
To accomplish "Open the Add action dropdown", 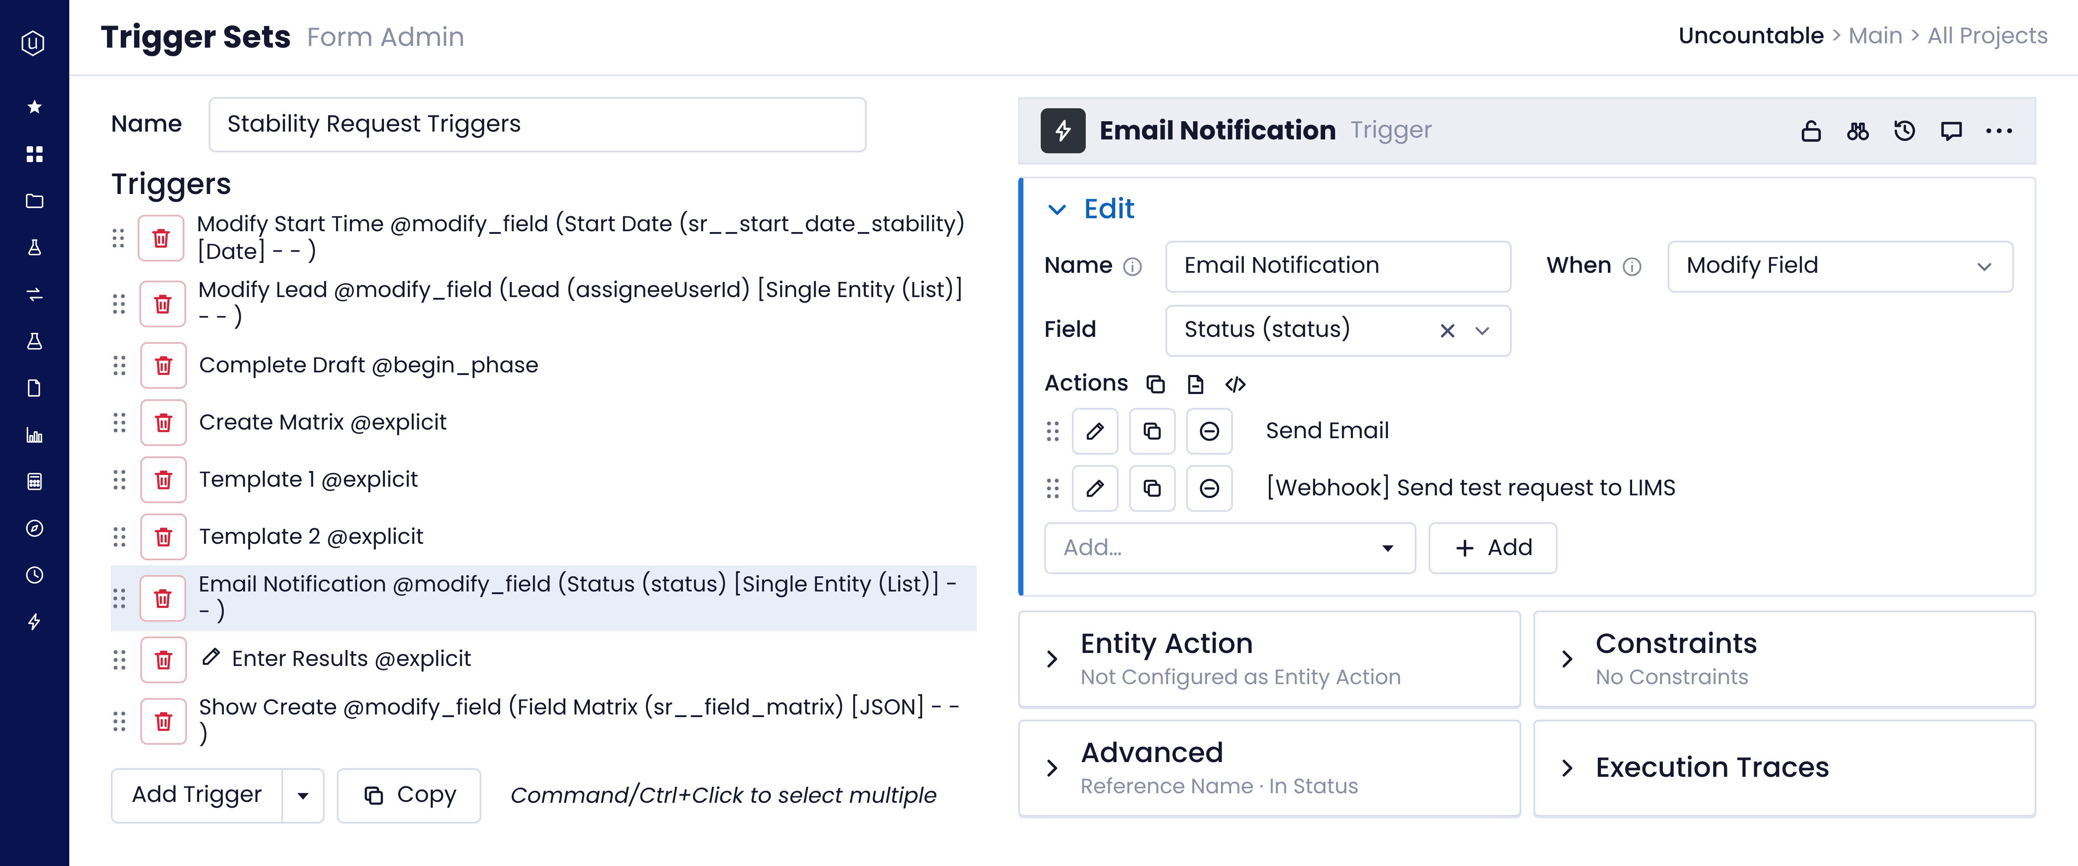I will [1229, 548].
